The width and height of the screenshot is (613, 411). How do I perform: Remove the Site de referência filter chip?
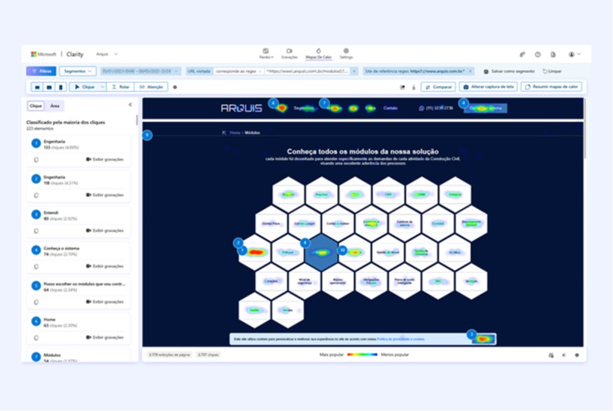click(x=470, y=71)
